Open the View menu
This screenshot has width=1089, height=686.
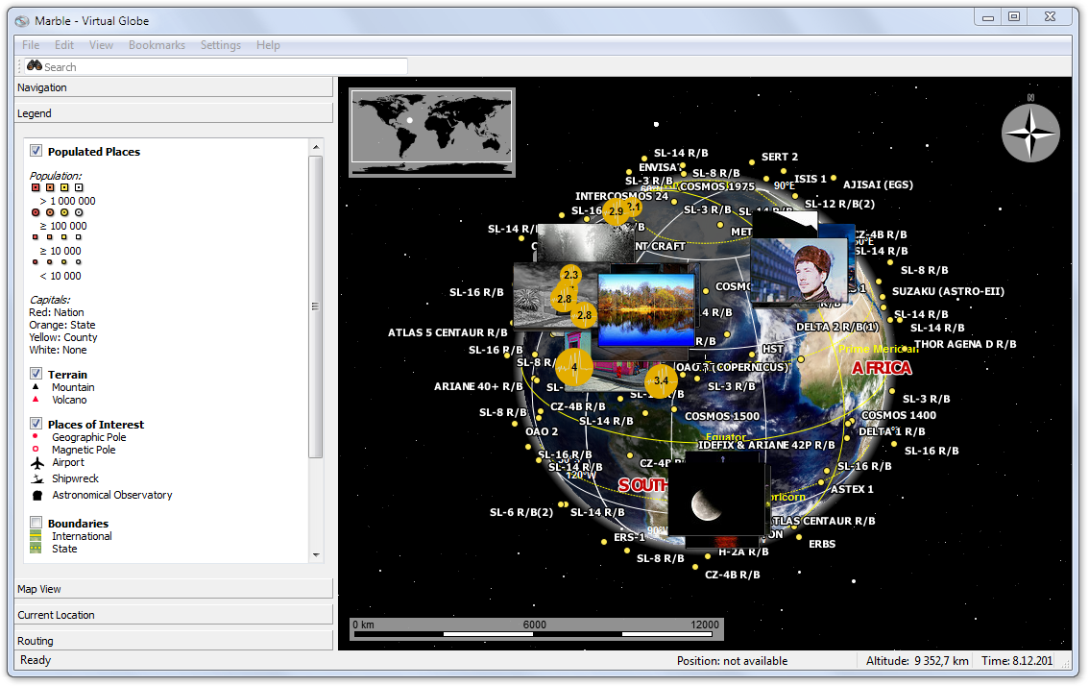tap(101, 45)
